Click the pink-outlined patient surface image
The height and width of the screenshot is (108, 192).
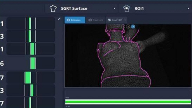[x=128, y=56]
